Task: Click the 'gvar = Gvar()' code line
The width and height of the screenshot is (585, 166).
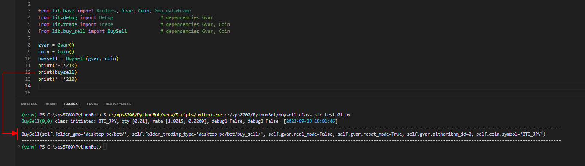Action: pyautogui.click(x=56, y=45)
